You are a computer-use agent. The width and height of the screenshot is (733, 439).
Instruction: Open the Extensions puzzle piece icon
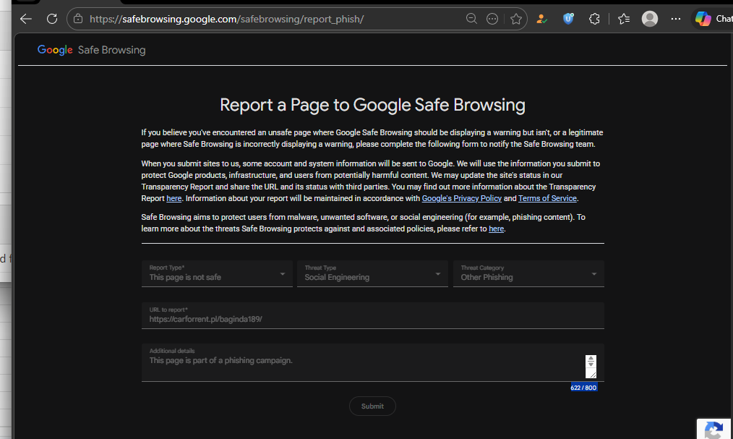pos(594,20)
